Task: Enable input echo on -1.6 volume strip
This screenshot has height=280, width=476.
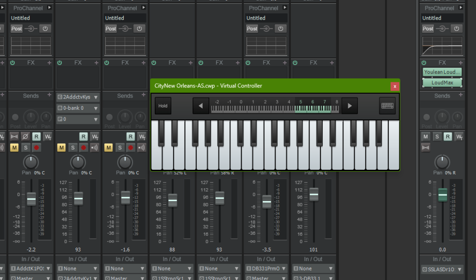Action: click(142, 147)
